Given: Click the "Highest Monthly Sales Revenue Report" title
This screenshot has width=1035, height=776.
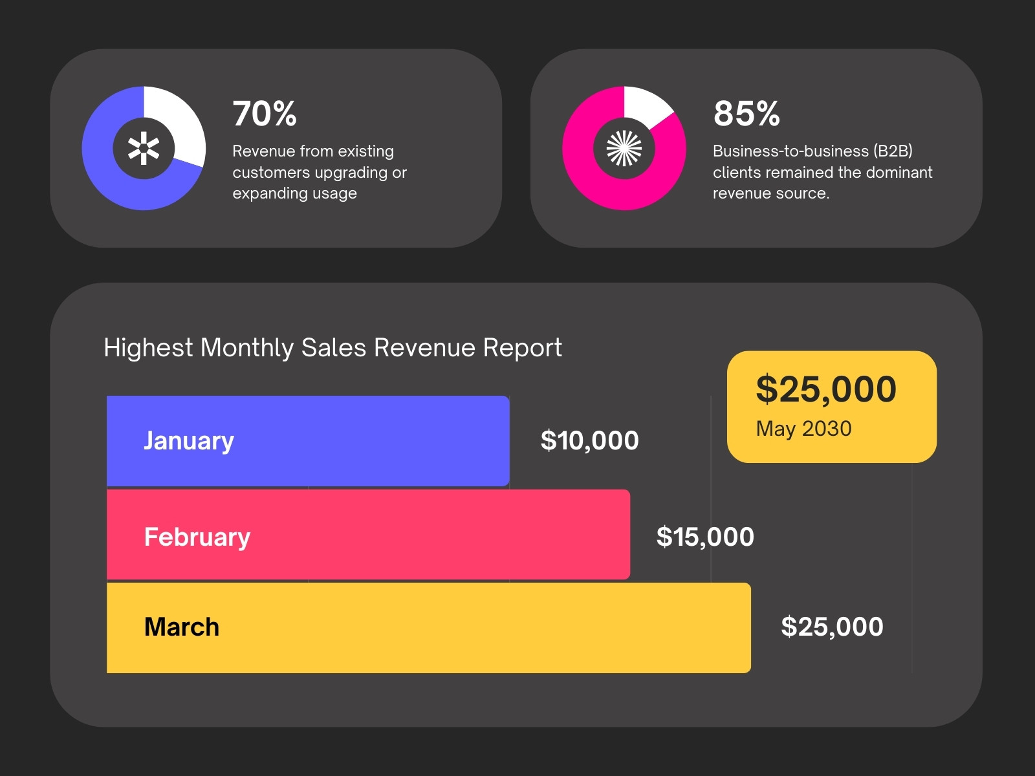Looking at the screenshot, I should coord(332,348).
